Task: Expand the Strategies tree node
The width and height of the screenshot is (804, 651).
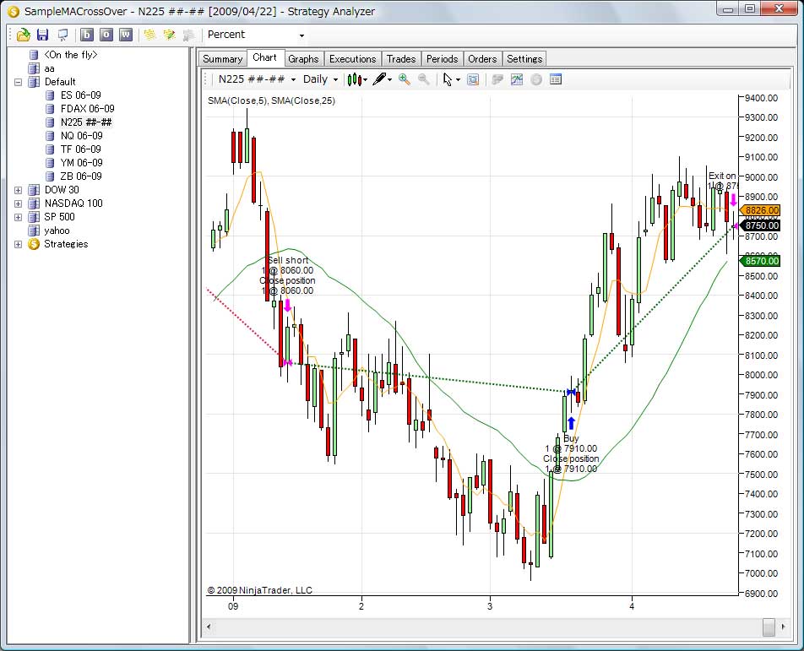Action: [x=18, y=244]
